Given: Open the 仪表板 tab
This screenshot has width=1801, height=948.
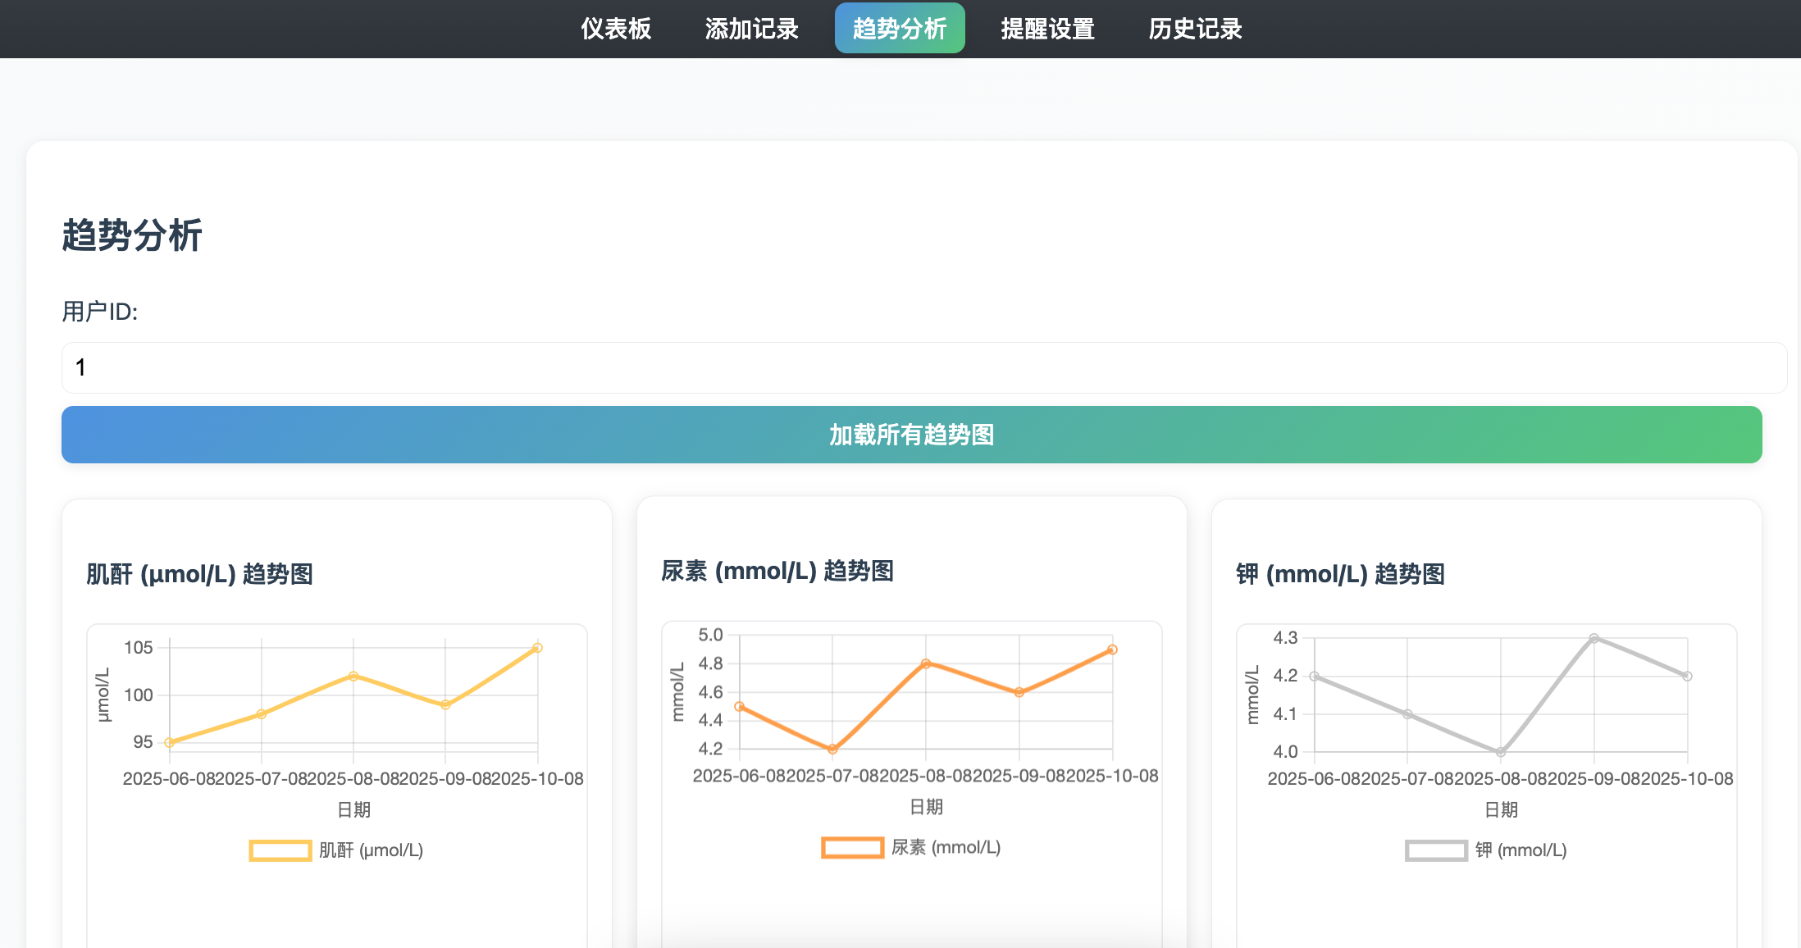Looking at the screenshot, I should [615, 29].
